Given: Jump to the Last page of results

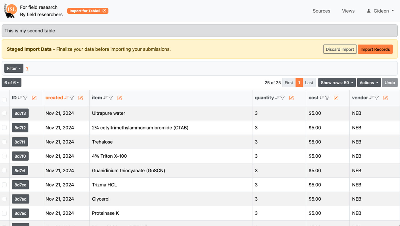Looking at the screenshot, I should tap(309, 83).
